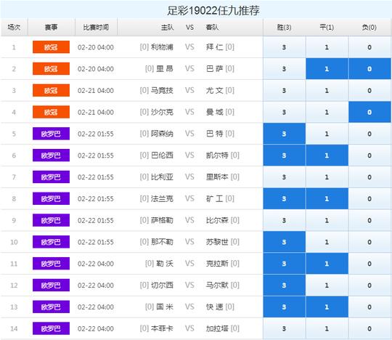The height and width of the screenshot is (340, 392).
Task: Select loss (0) for 本菲卡 vs 加拉塔
Action: [369, 328]
